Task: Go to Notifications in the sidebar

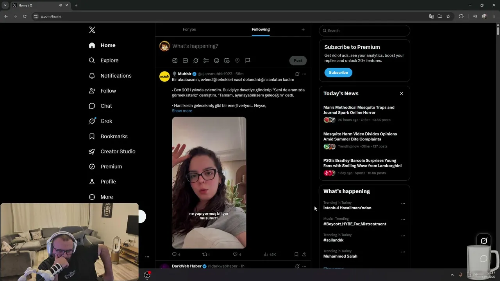Action: click(110, 76)
